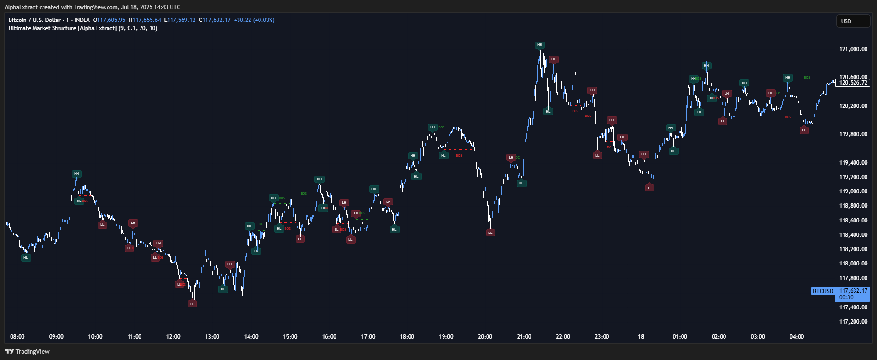
Task: Click the TradingView logo
Action: coord(27,351)
